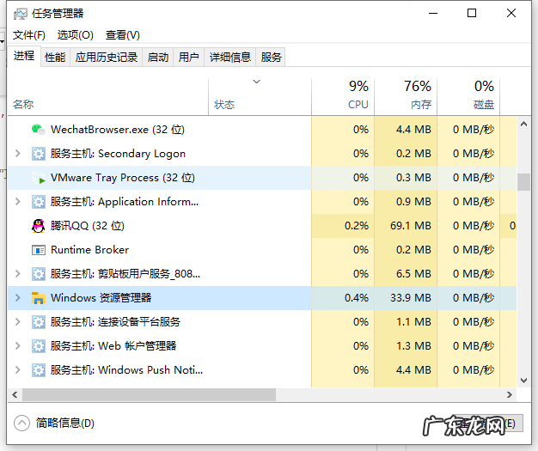Click the sort chevron above the 状态 column
Viewport: 538px width, 451px height.
[257, 82]
